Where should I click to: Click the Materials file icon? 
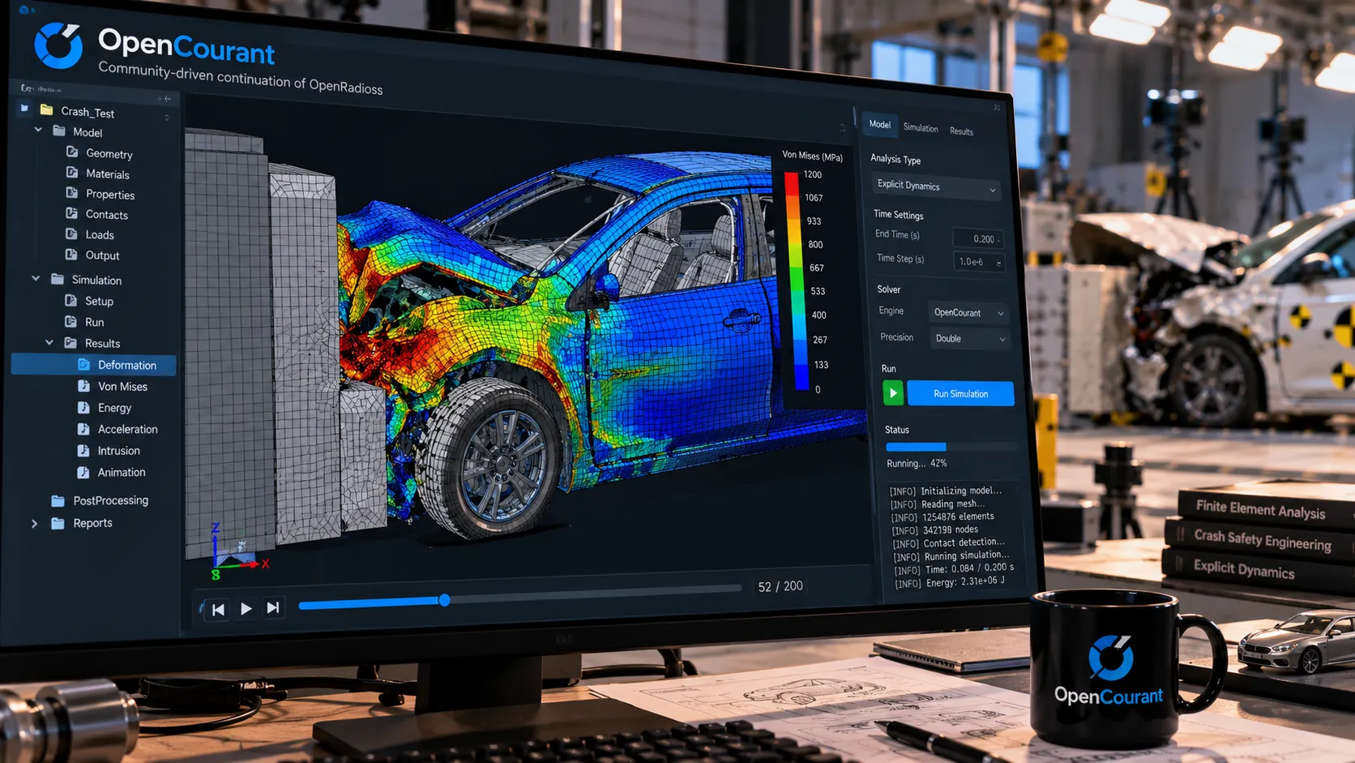tap(72, 172)
